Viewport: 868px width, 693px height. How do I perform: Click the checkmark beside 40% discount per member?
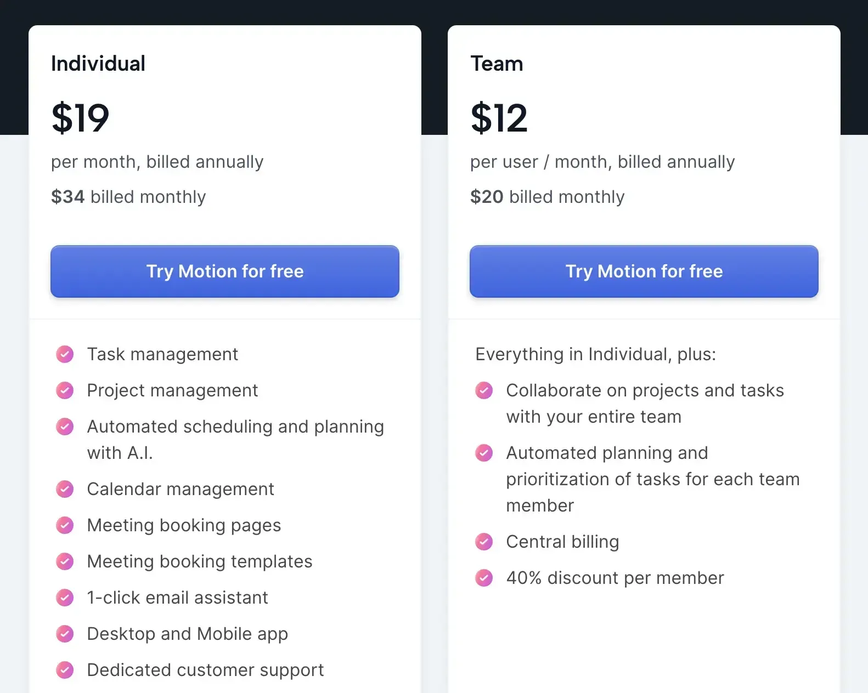click(x=484, y=578)
